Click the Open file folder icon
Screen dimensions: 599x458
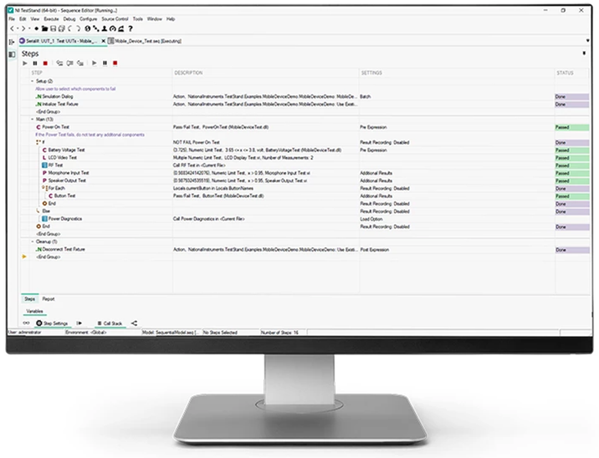[x=44, y=28]
